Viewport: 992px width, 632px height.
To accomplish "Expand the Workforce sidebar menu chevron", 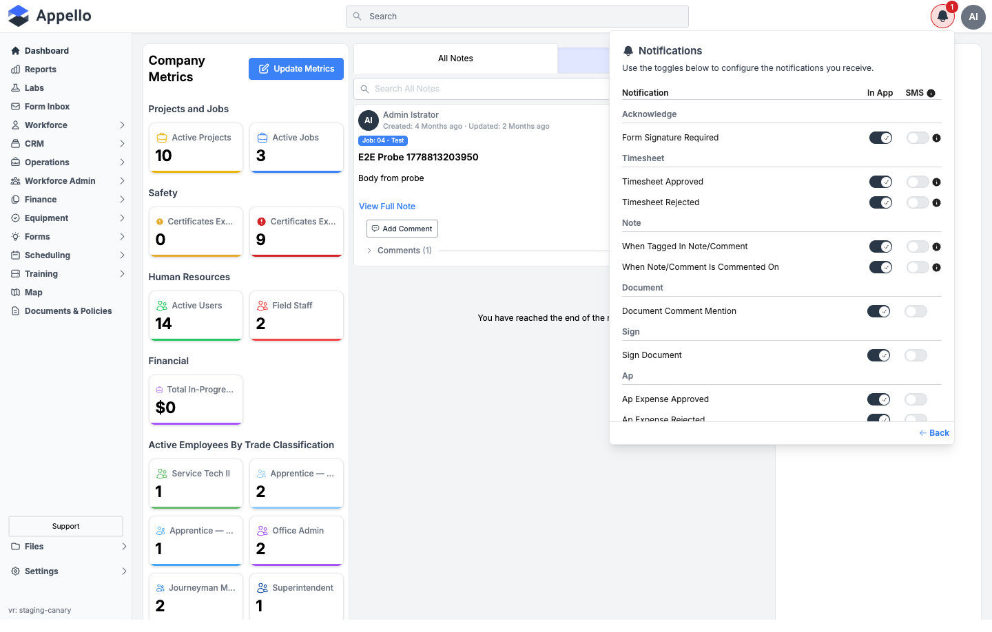I will [122, 125].
